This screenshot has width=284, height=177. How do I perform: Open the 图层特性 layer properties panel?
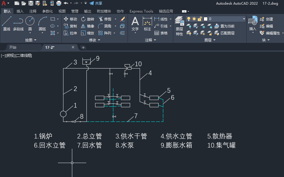[179, 26]
